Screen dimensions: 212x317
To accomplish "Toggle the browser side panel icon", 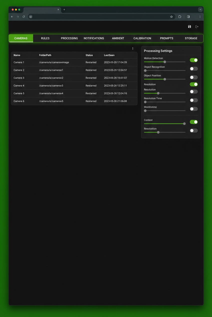I will coord(188,17).
